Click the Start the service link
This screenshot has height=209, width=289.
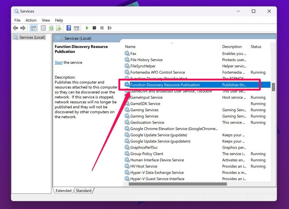(x=59, y=62)
